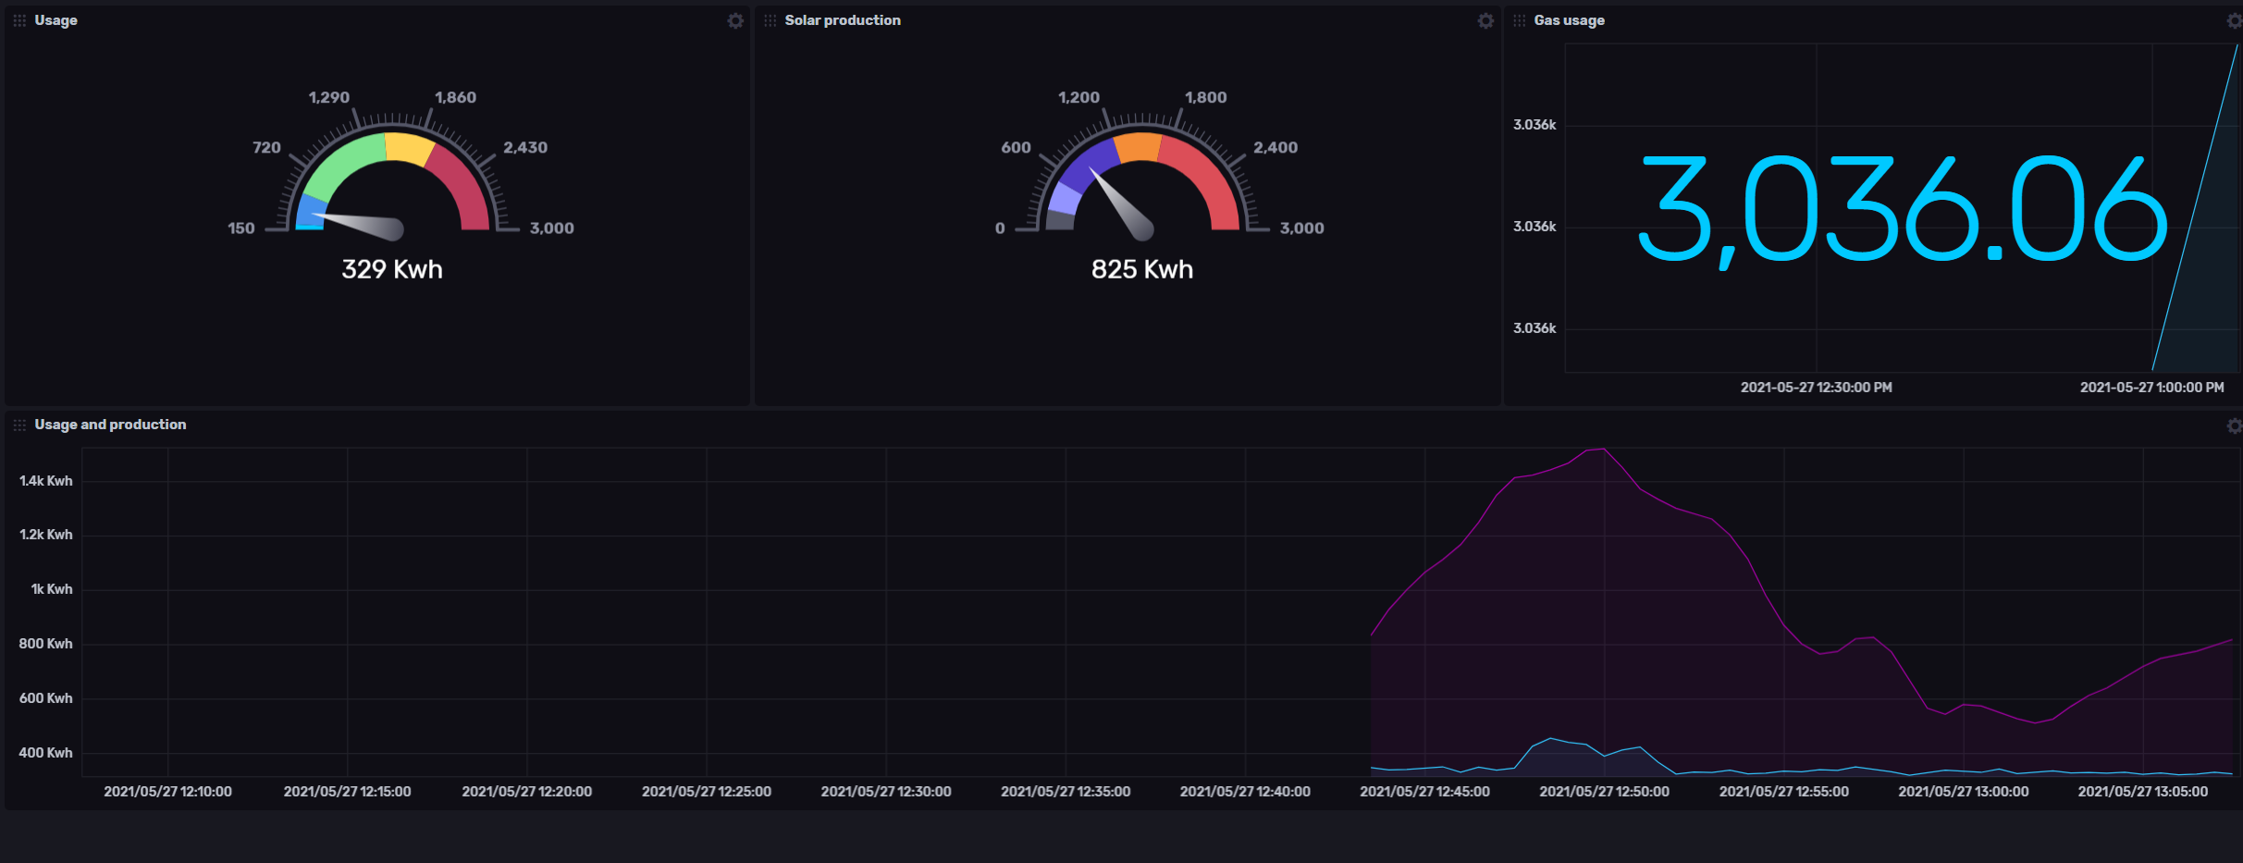Click the 329 Kwh gauge reading
The height and width of the screenshot is (863, 2243).
pyautogui.click(x=392, y=269)
